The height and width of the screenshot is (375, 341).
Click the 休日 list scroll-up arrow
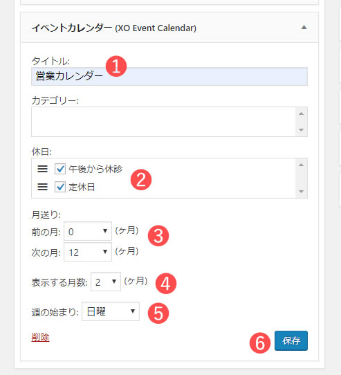pos(302,165)
